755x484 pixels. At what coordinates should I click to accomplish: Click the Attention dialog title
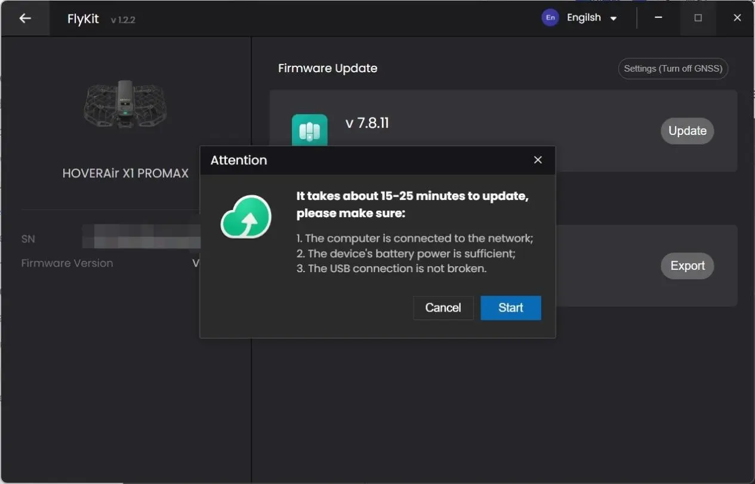239,160
